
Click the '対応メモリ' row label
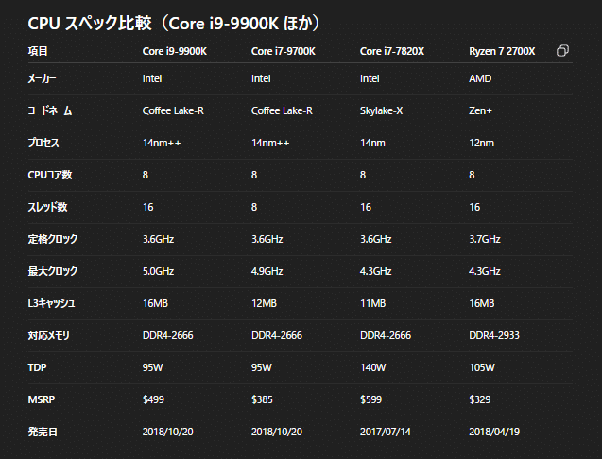[x=48, y=335]
